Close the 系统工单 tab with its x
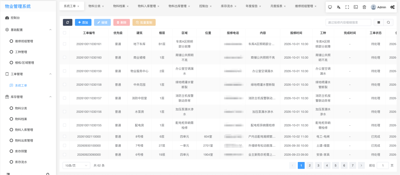The image size is (400, 175). click(x=78, y=6)
